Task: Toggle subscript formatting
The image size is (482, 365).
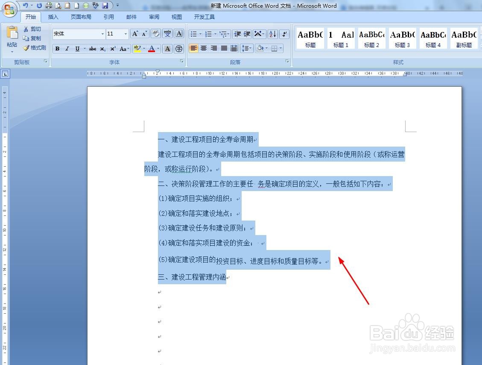Action: 102,49
